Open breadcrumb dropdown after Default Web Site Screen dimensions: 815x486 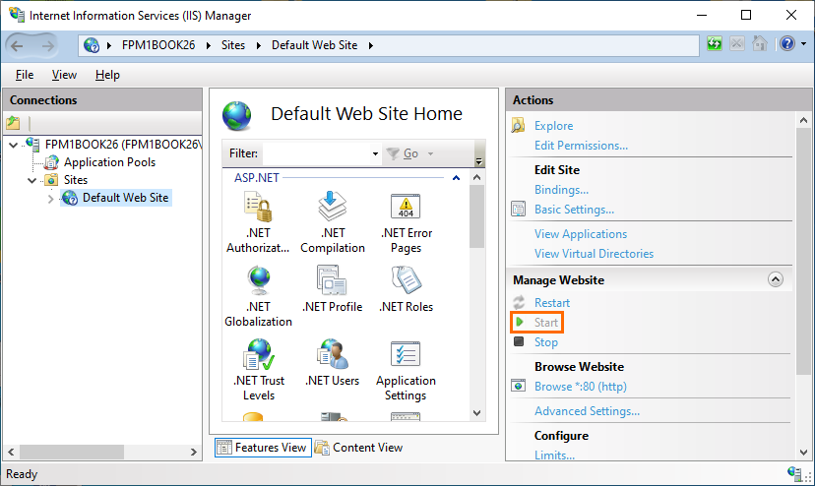click(371, 45)
